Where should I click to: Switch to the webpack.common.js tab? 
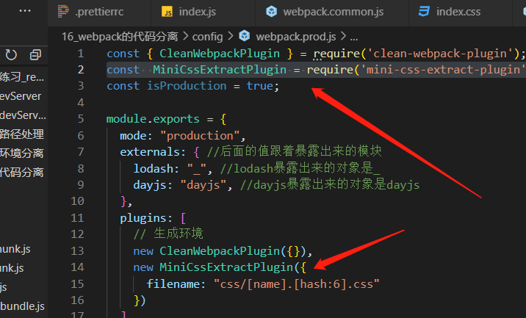pyautogui.click(x=332, y=12)
